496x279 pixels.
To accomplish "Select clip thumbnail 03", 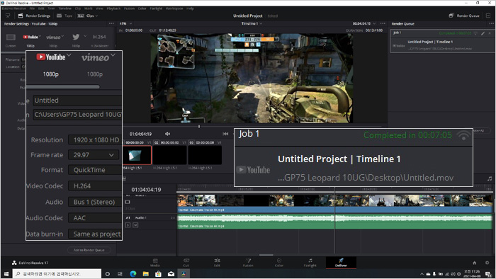I will coord(205,155).
